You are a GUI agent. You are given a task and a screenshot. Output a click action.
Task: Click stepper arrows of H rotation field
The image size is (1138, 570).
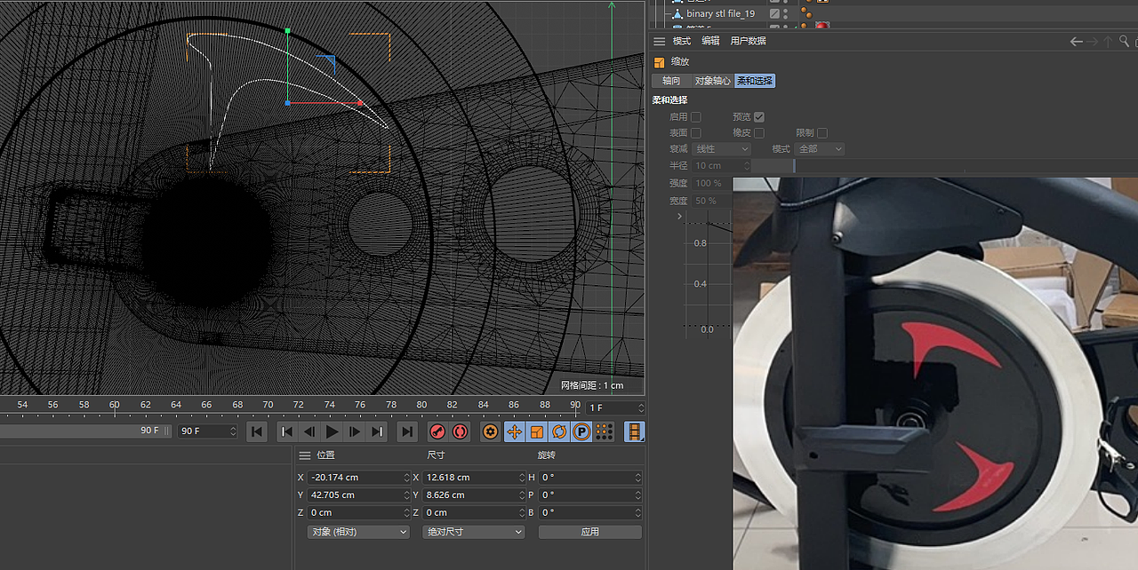pos(637,478)
